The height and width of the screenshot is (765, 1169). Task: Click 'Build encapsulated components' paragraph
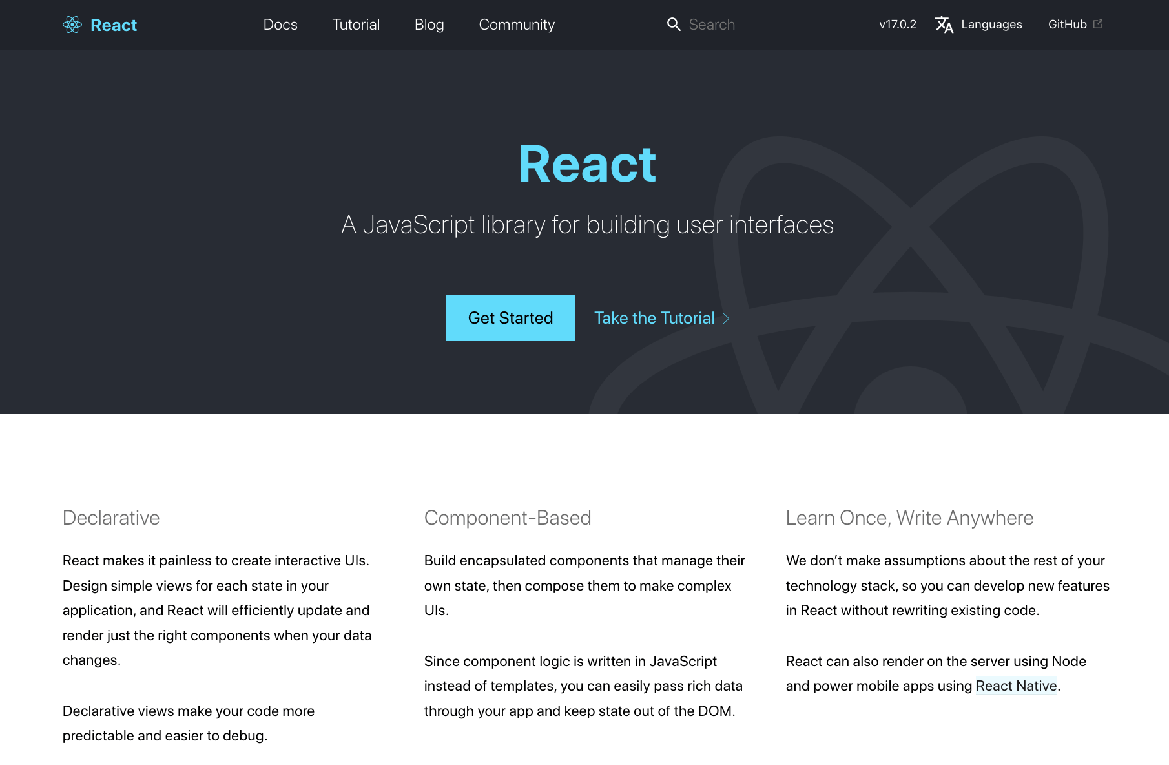point(584,585)
